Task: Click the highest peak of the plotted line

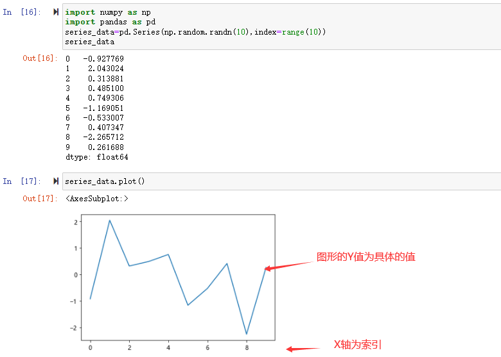Action: [110, 220]
